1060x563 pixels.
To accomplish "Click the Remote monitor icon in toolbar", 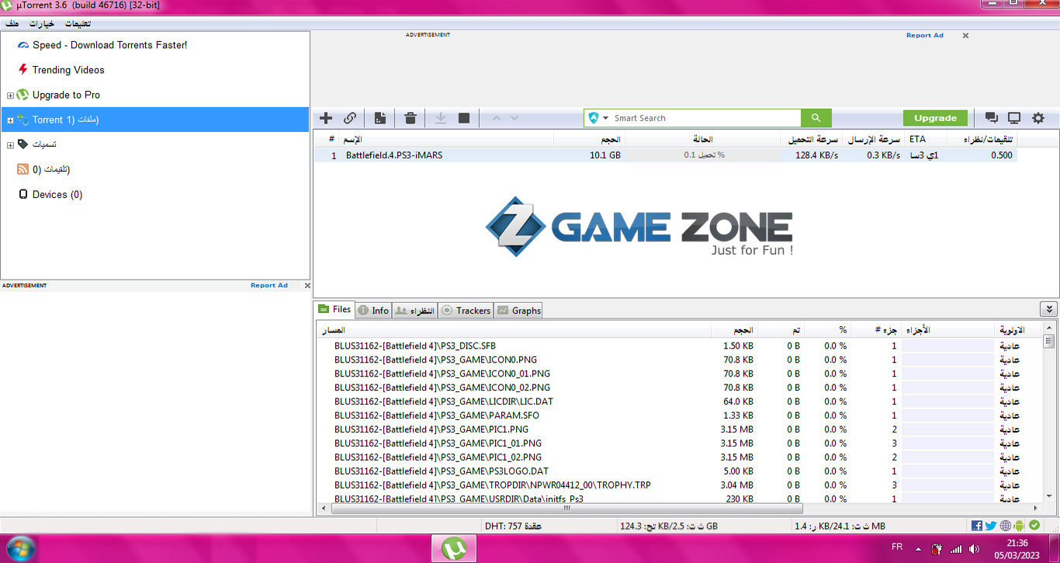I will coord(1014,118).
